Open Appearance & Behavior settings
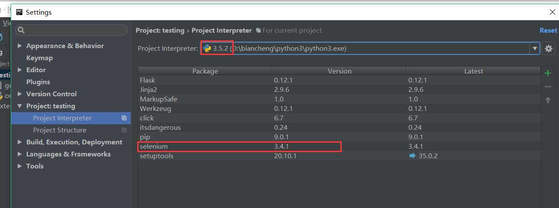 click(65, 46)
